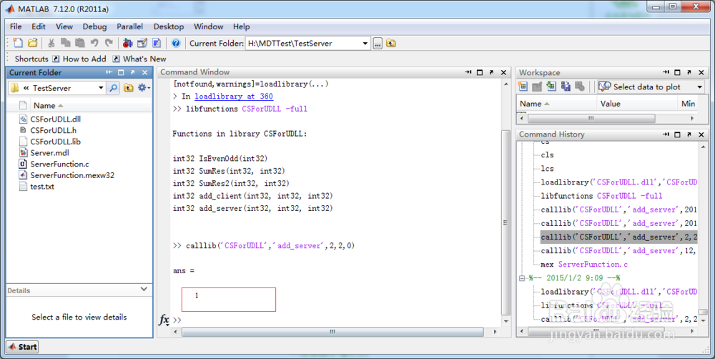
Task: Click the Open file toolbar icon
Action: [x=32, y=43]
